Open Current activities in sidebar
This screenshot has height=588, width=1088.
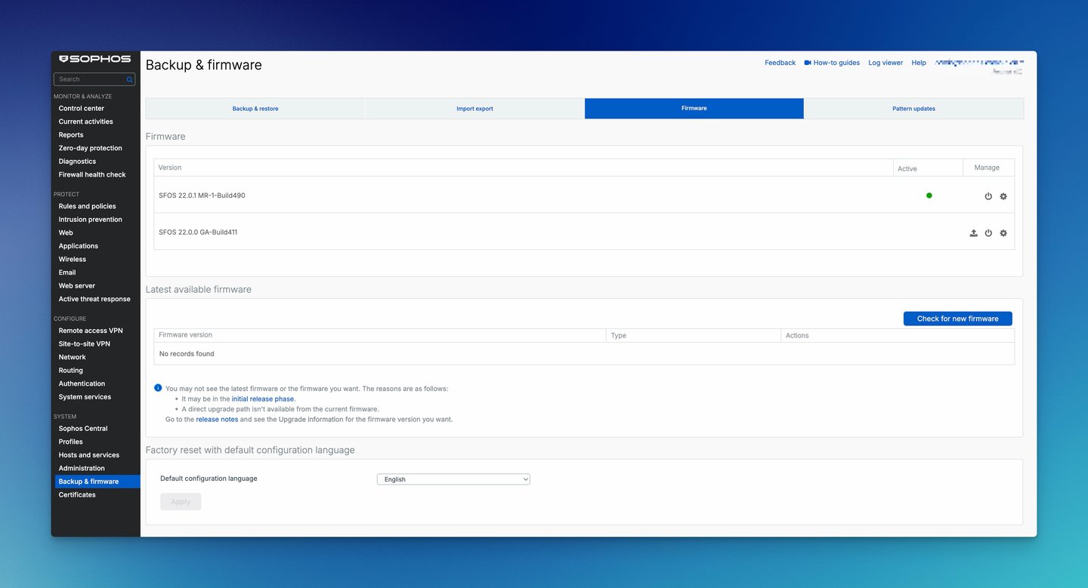click(x=86, y=122)
